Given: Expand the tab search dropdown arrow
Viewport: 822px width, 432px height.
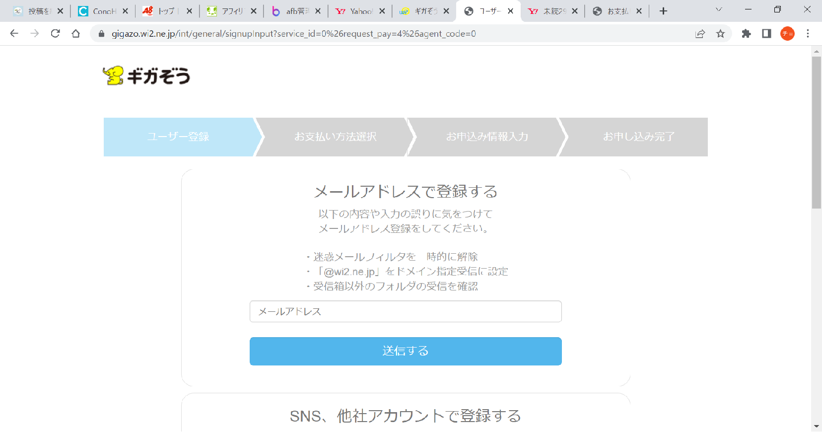Looking at the screenshot, I should (718, 10).
